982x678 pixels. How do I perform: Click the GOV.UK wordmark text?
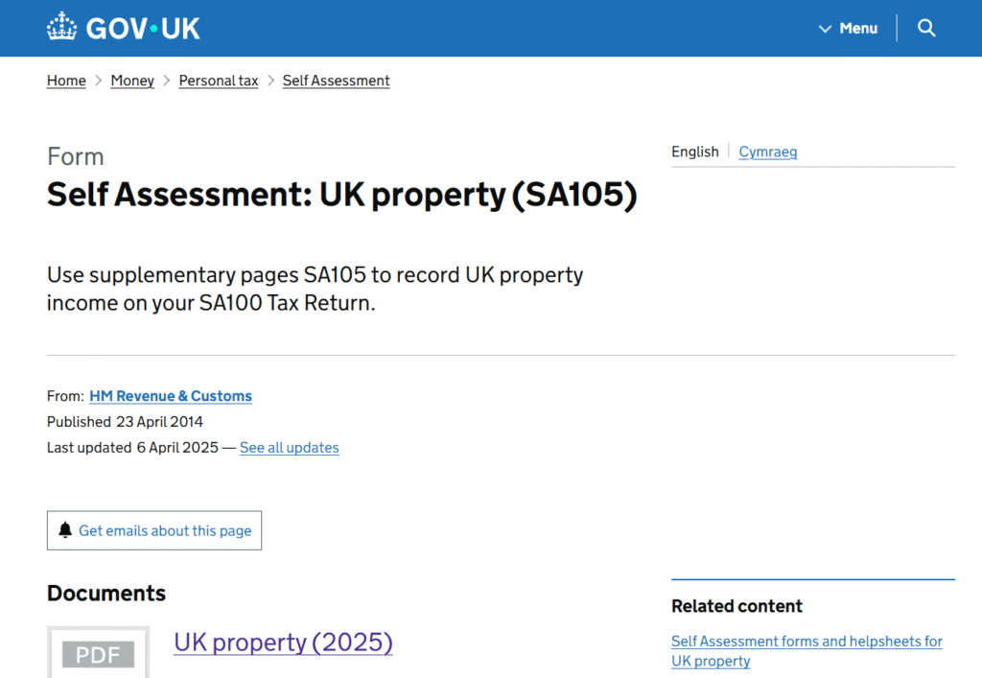pyautogui.click(x=143, y=29)
